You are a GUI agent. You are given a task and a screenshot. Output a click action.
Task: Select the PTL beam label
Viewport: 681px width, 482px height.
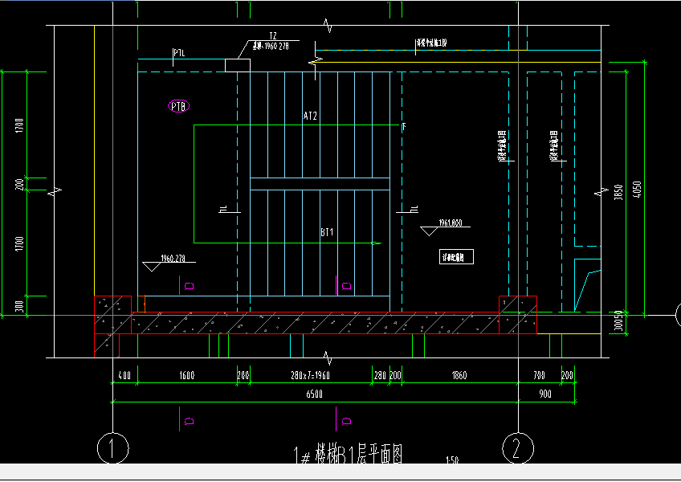[x=179, y=53]
